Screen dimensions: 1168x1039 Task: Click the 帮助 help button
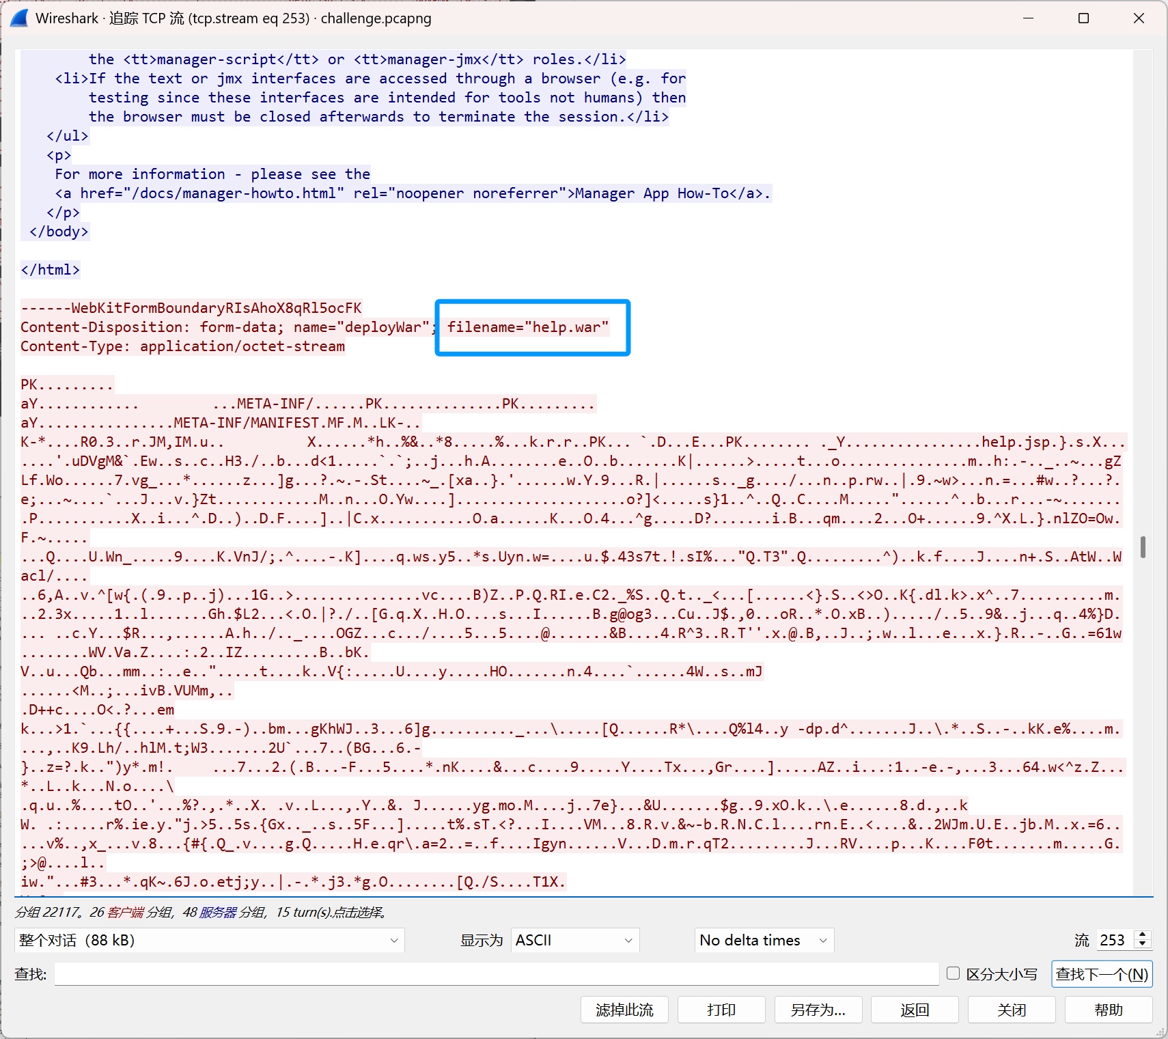1109,1010
